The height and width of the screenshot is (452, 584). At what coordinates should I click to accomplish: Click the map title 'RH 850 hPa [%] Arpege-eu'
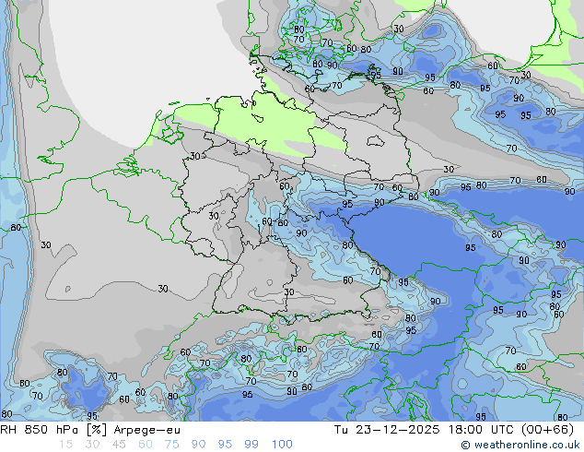pyautogui.click(x=90, y=430)
